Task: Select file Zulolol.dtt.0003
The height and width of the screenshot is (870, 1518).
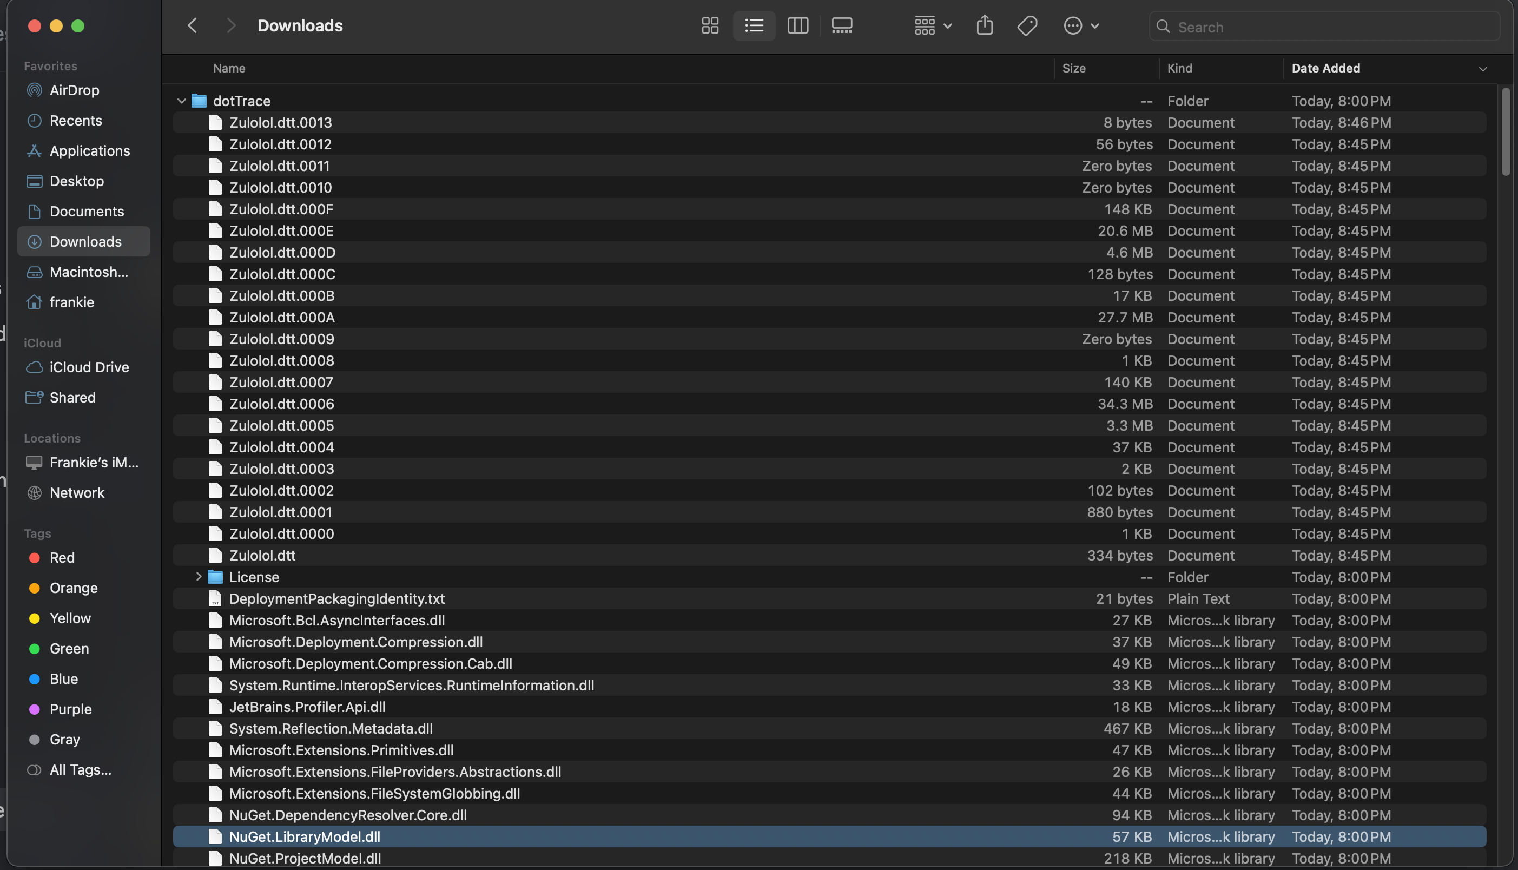Action: click(829, 469)
